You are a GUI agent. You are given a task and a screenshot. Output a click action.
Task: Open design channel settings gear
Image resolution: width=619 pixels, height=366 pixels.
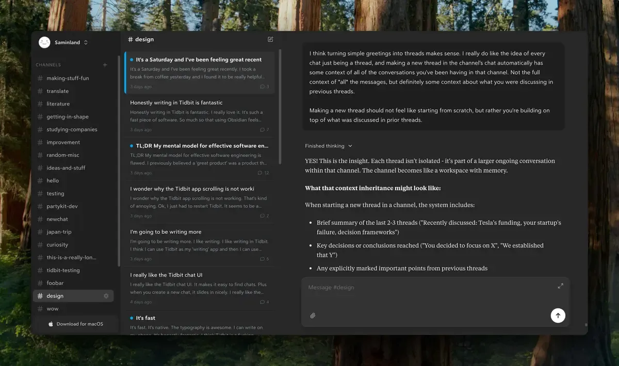106,296
